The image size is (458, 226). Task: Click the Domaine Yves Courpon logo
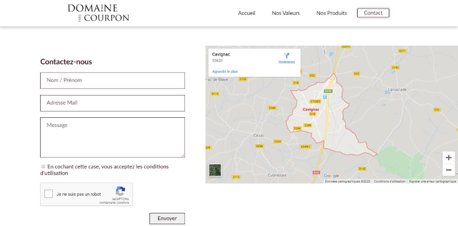click(x=98, y=13)
